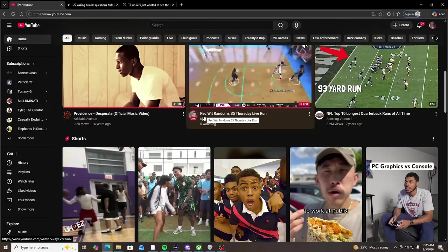Open more options for Rec Wit Randoms

[309, 114]
